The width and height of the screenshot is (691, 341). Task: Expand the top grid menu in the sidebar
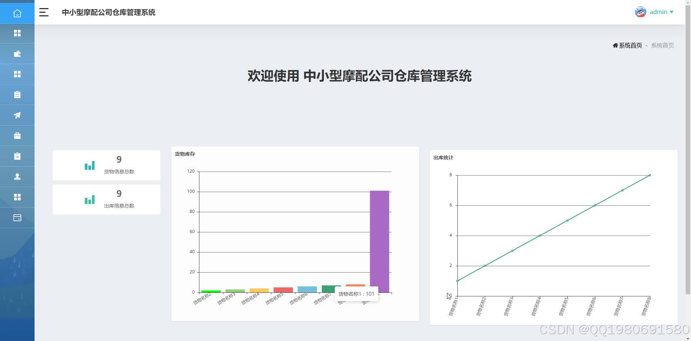(17, 33)
